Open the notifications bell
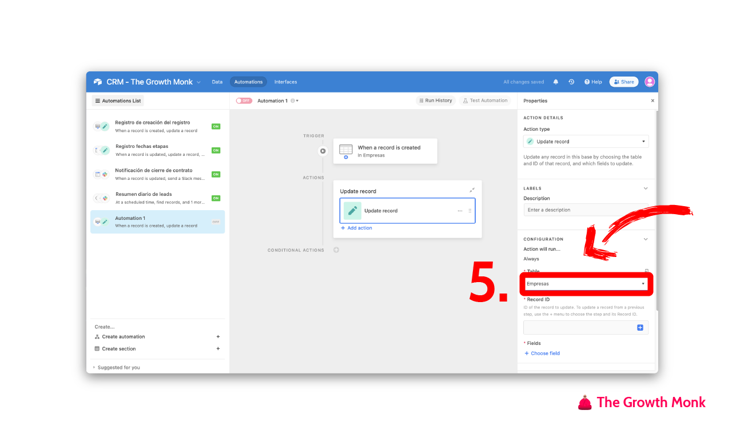Viewport: 744px width, 446px height. (556, 82)
